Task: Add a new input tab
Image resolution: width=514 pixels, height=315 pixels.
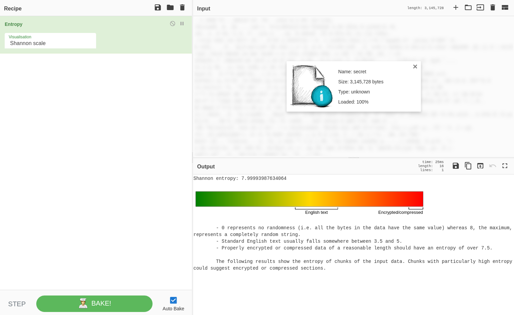Action: pyautogui.click(x=456, y=7)
